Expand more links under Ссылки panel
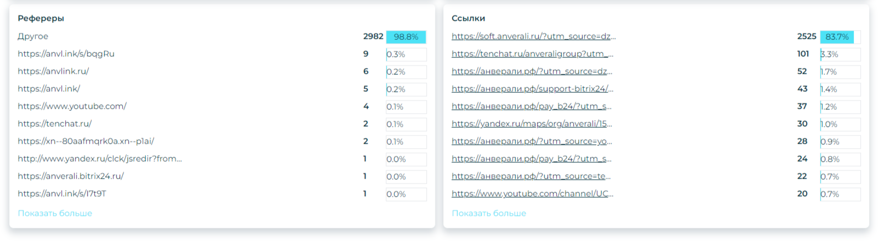 488,213
